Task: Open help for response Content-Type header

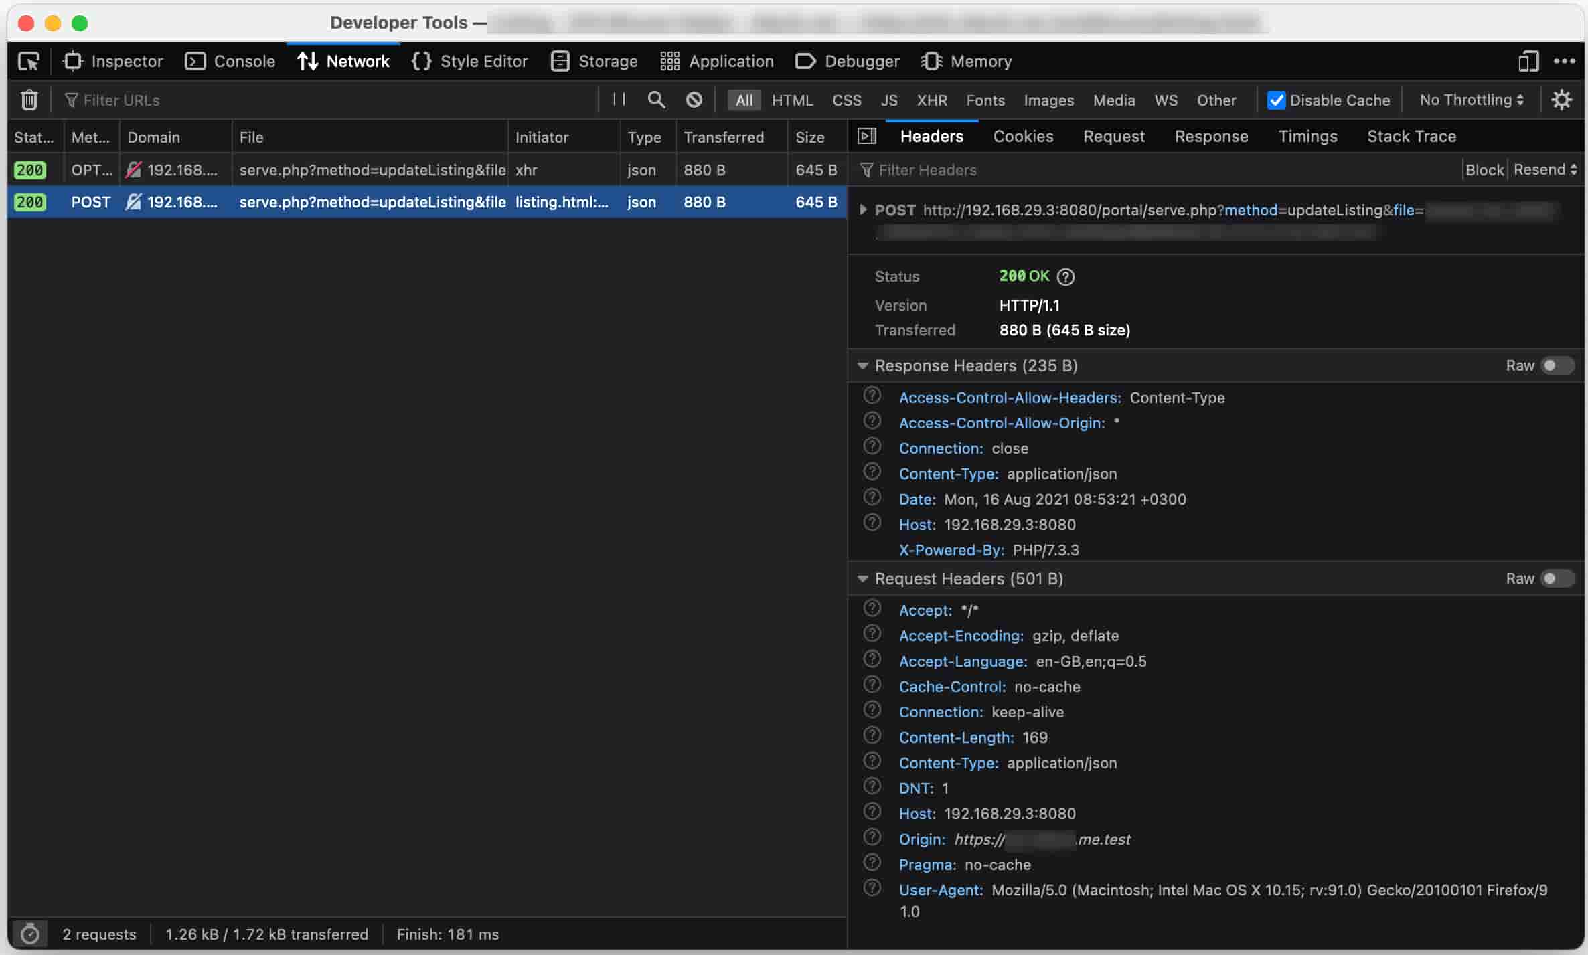Action: (872, 472)
